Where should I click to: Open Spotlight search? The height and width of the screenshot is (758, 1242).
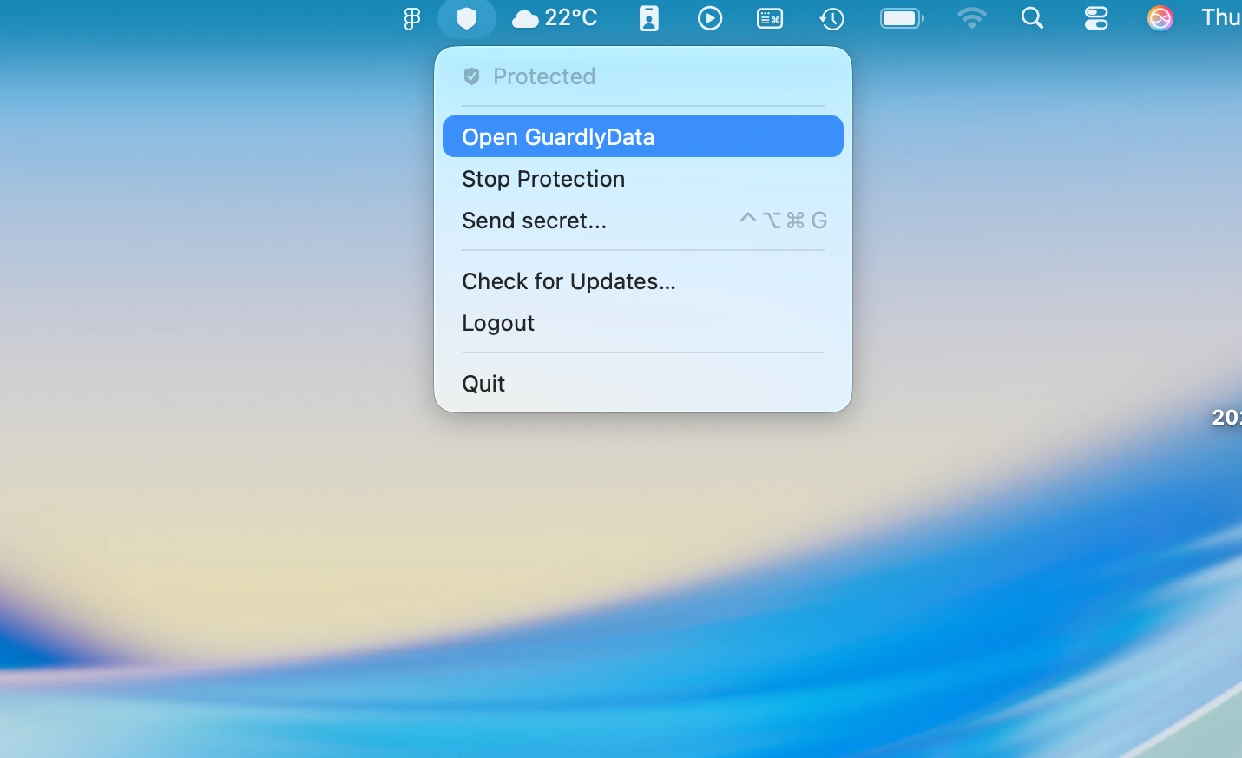tap(1032, 18)
